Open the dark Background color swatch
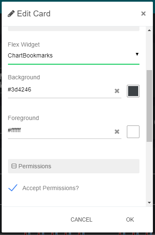Screen dimensions: 155x235 coord(133,91)
